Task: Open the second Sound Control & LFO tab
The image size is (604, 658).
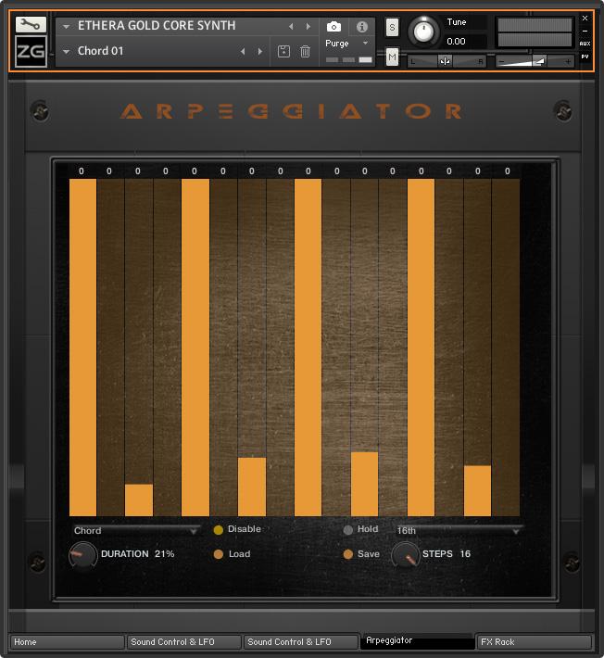Action: point(301,641)
